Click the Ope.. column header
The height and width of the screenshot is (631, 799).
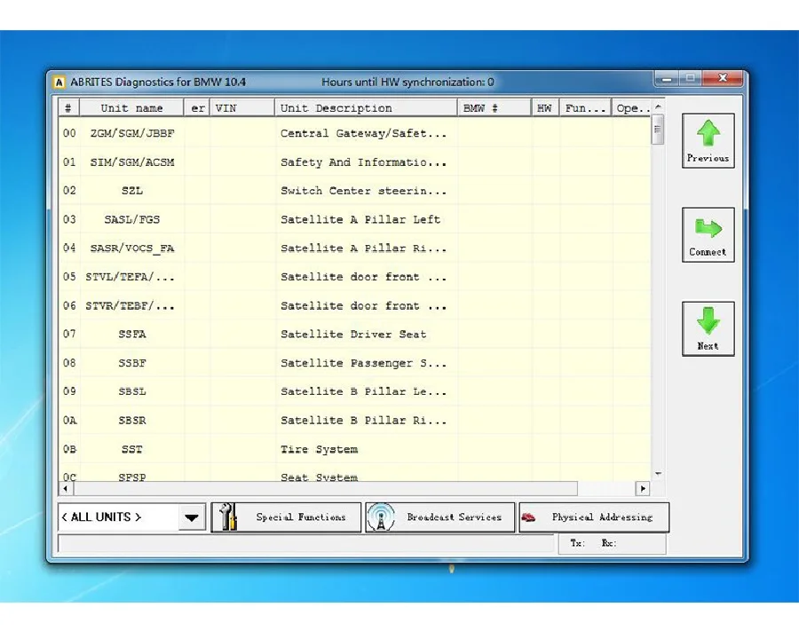pos(631,108)
